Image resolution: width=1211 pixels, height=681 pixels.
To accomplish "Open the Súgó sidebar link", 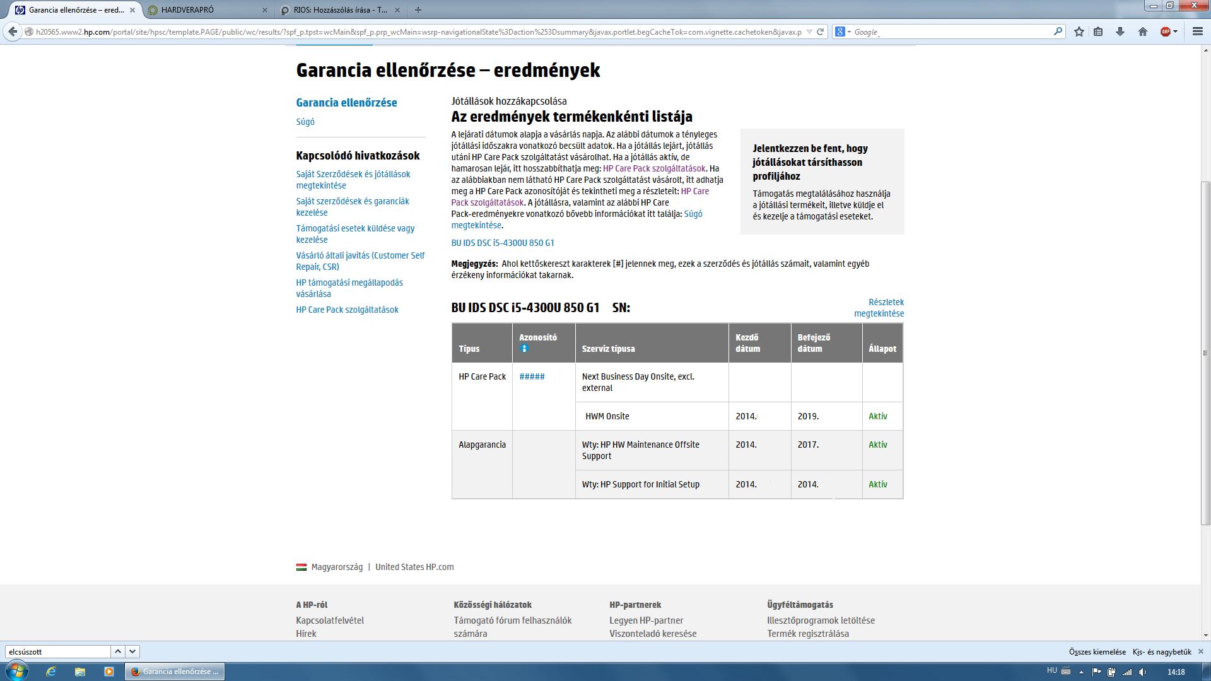I will point(305,122).
